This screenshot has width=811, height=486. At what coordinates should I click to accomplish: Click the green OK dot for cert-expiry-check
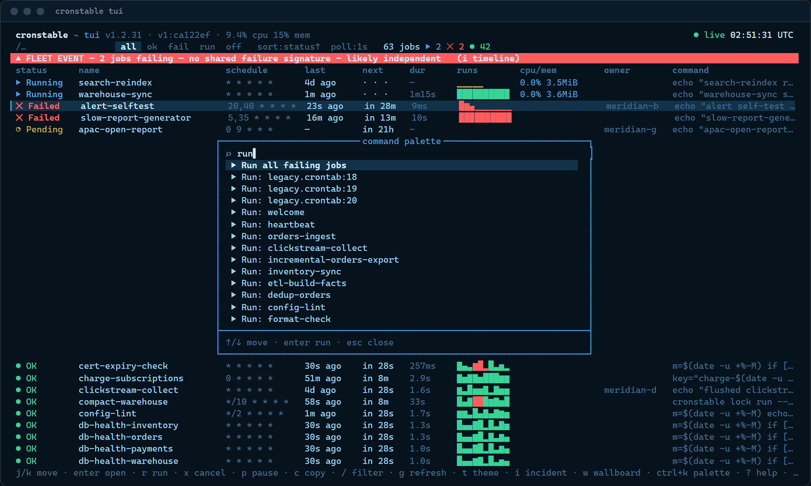pyautogui.click(x=18, y=366)
